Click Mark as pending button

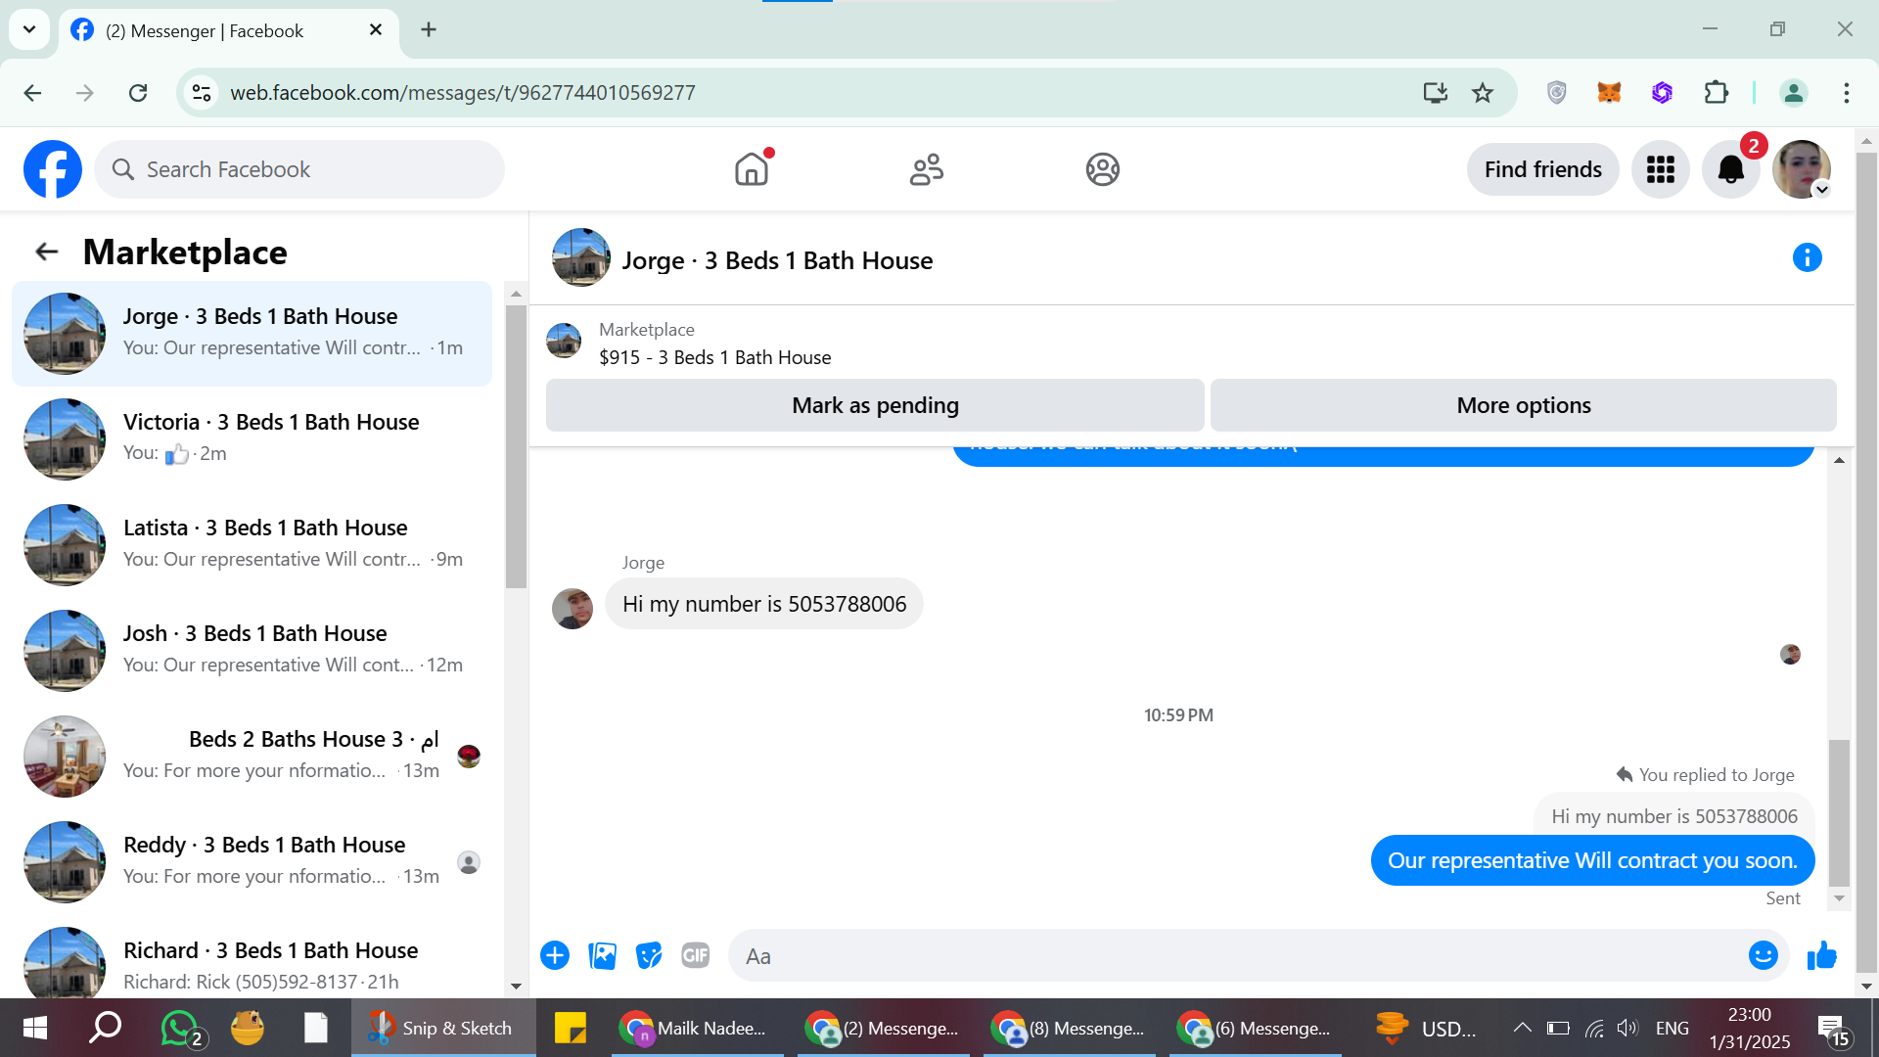(x=875, y=405)
